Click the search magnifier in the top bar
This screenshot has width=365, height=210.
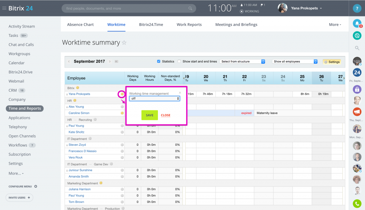190,9
